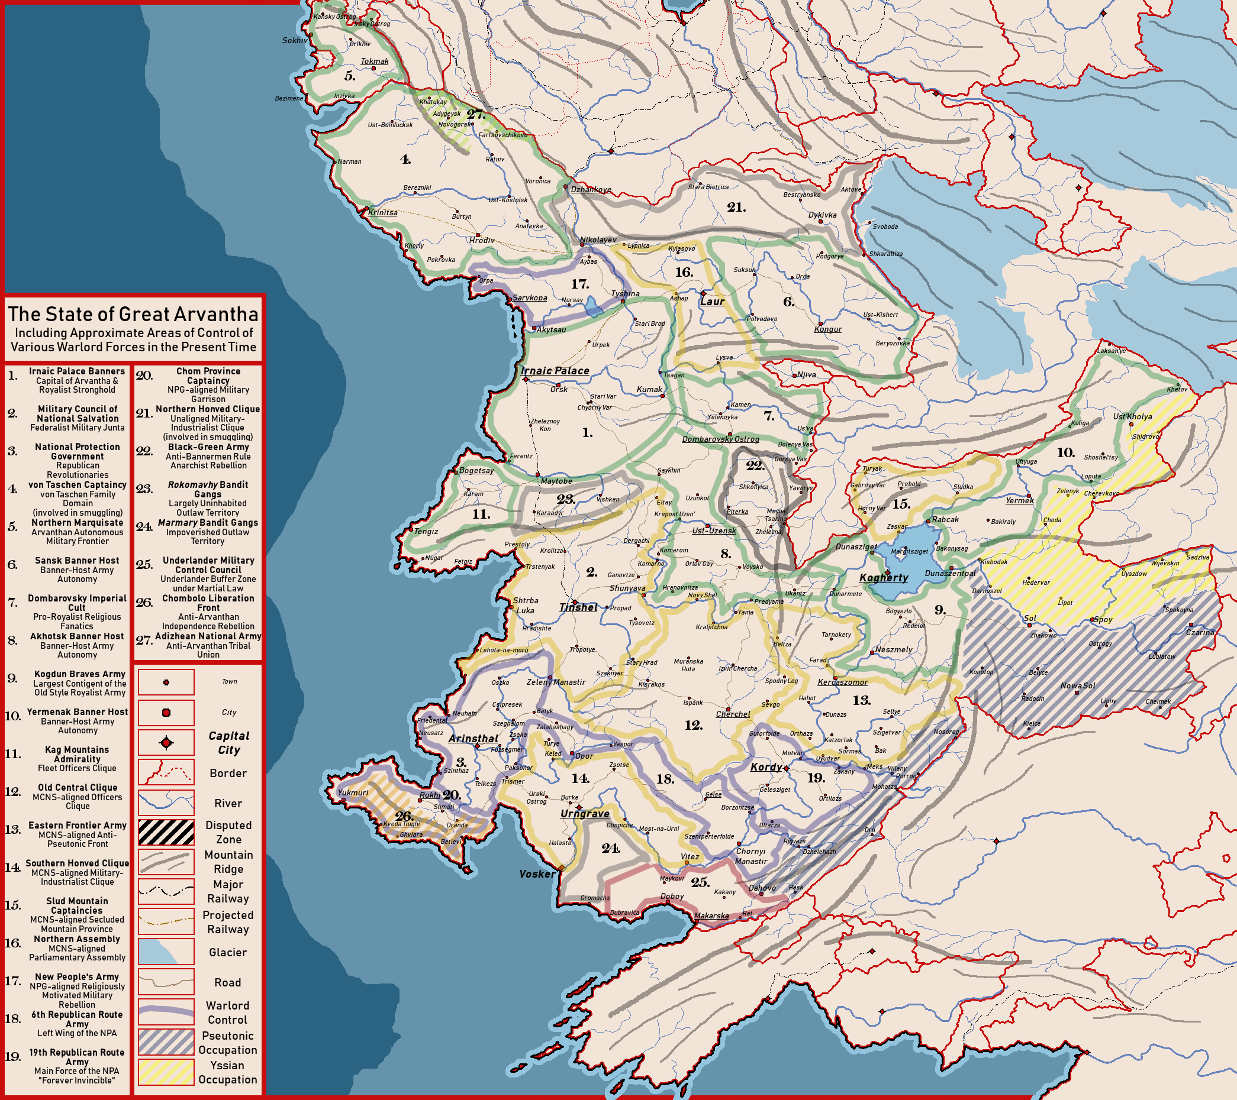Viewport: 1237px width, 1100px height.
Task: Select the Capital City legend symbol
Action: (x=166, y=743)
